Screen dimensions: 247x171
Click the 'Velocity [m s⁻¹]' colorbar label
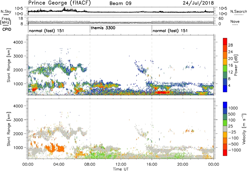pyautogui.click(x=244, y=128)
